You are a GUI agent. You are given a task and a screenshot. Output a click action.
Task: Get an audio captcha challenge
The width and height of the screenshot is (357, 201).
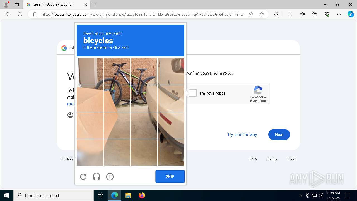tap(97, 176)
